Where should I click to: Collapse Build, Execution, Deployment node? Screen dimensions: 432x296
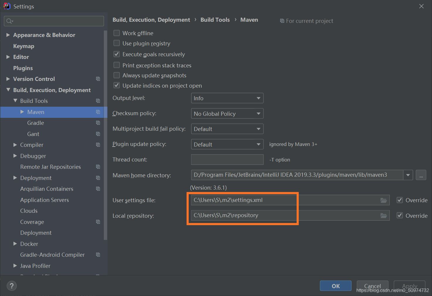point(8,90)
